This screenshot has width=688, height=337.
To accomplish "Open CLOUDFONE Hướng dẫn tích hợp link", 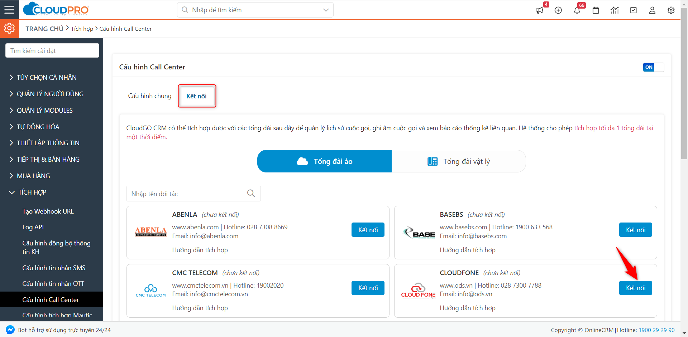I will pyautogui.click(x=468, y=308).
